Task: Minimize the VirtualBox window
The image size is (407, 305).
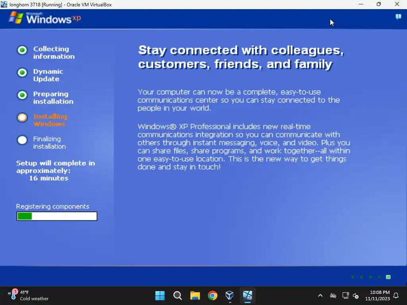Action: tap(361, 4)
